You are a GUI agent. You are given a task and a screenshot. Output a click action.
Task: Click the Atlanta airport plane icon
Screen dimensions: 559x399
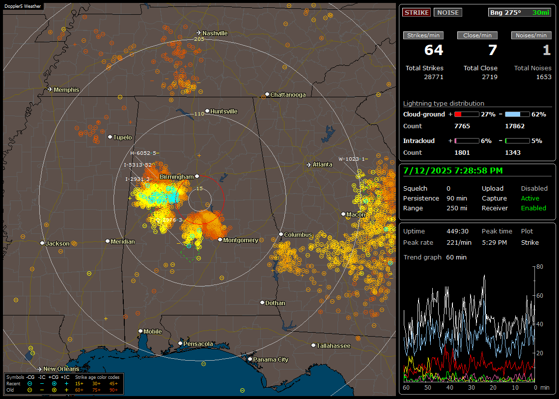309,165
